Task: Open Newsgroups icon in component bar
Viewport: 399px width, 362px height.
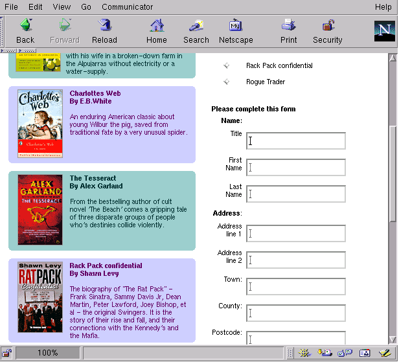Action: (x=345, y=353)
